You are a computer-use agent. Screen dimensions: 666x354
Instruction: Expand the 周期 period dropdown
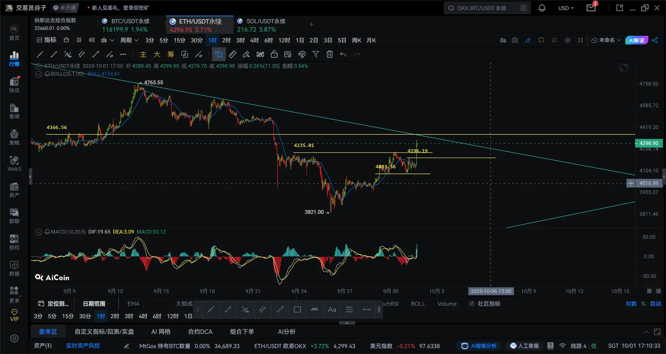[x=129, y=40]
